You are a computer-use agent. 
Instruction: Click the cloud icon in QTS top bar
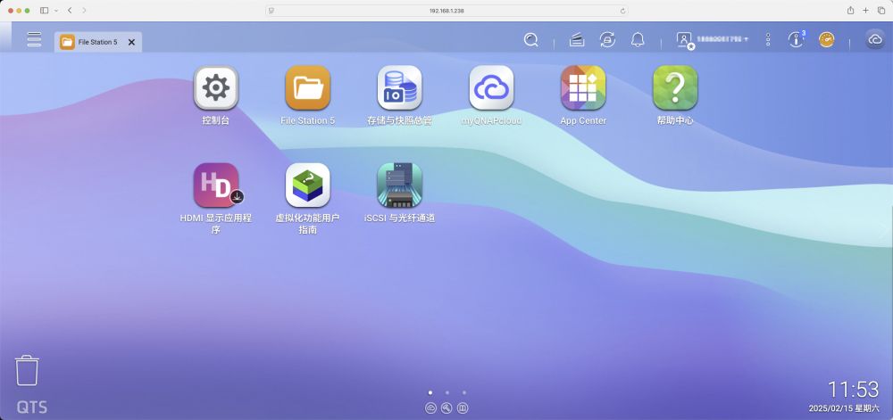[875, 40]
